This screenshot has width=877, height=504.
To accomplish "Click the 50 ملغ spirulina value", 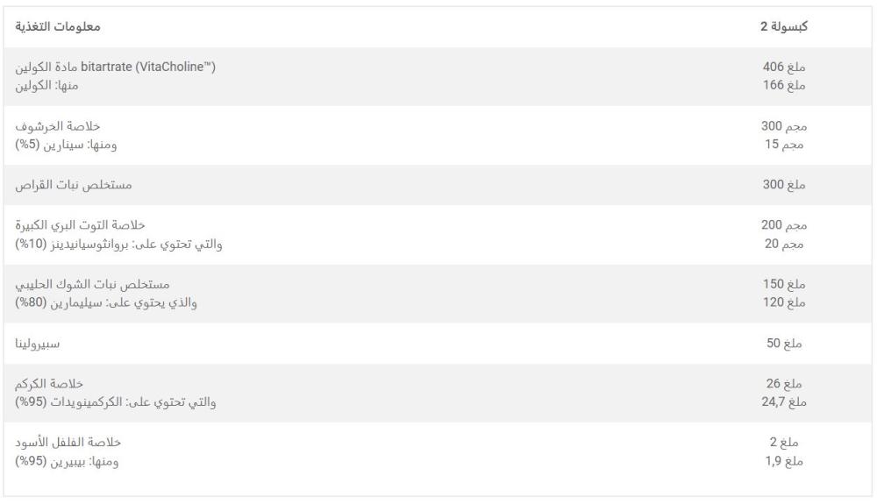I will [x=783, y=343].
